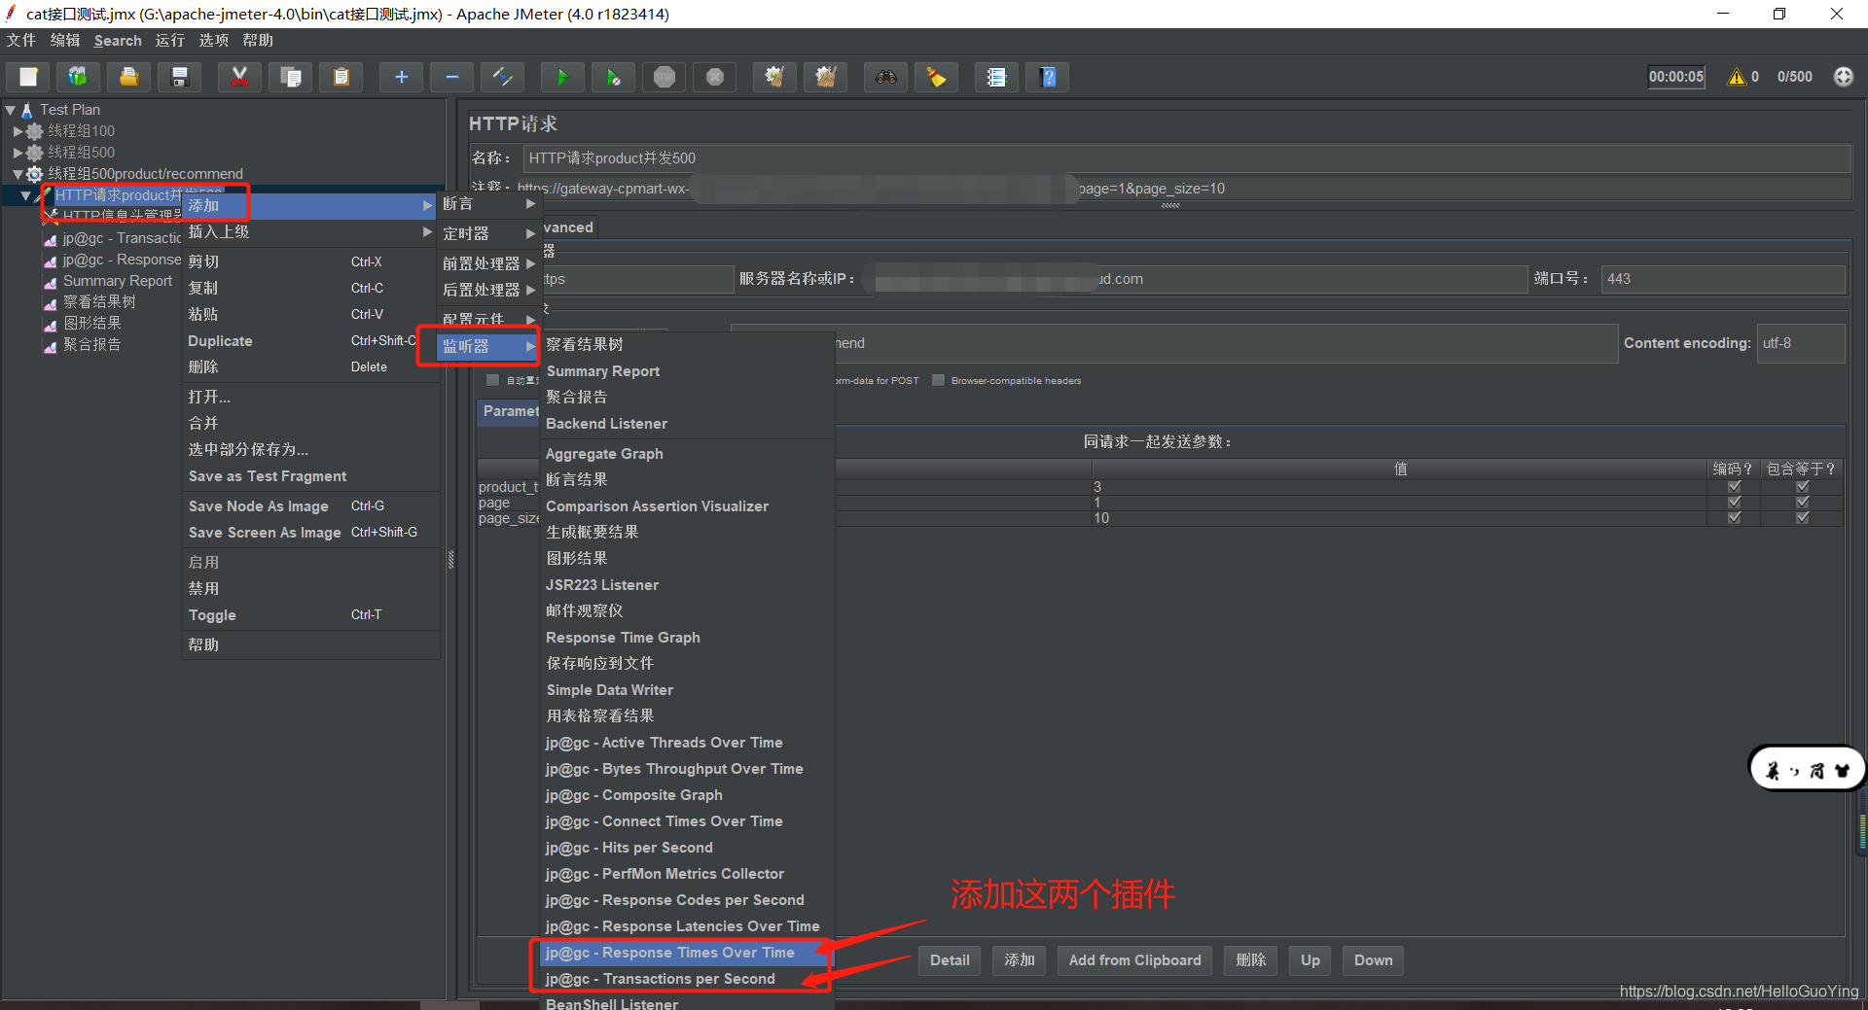The width and height of the screenshot is (1868, 1010).
Task: Open the Function Helper list icon
Action: (996, 77)
